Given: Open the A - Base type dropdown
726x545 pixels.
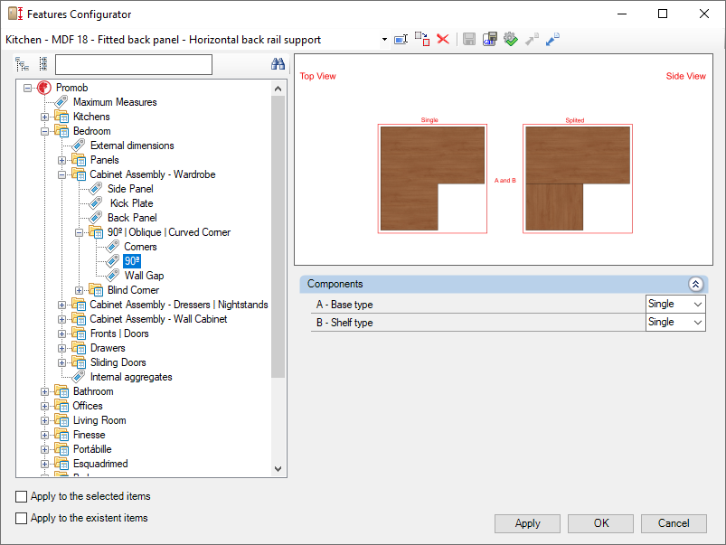Looking at the screenshot, I should pyautogui.click(x=697, y=305).
